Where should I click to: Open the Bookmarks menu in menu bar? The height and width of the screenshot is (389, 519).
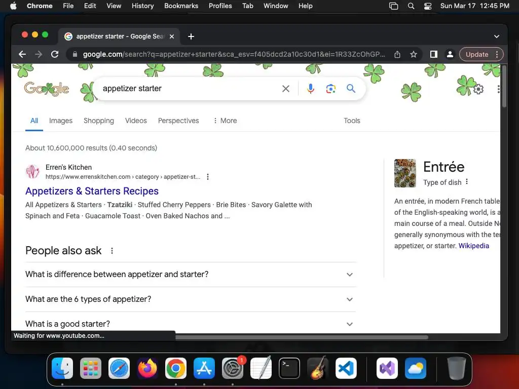(181, 6)
